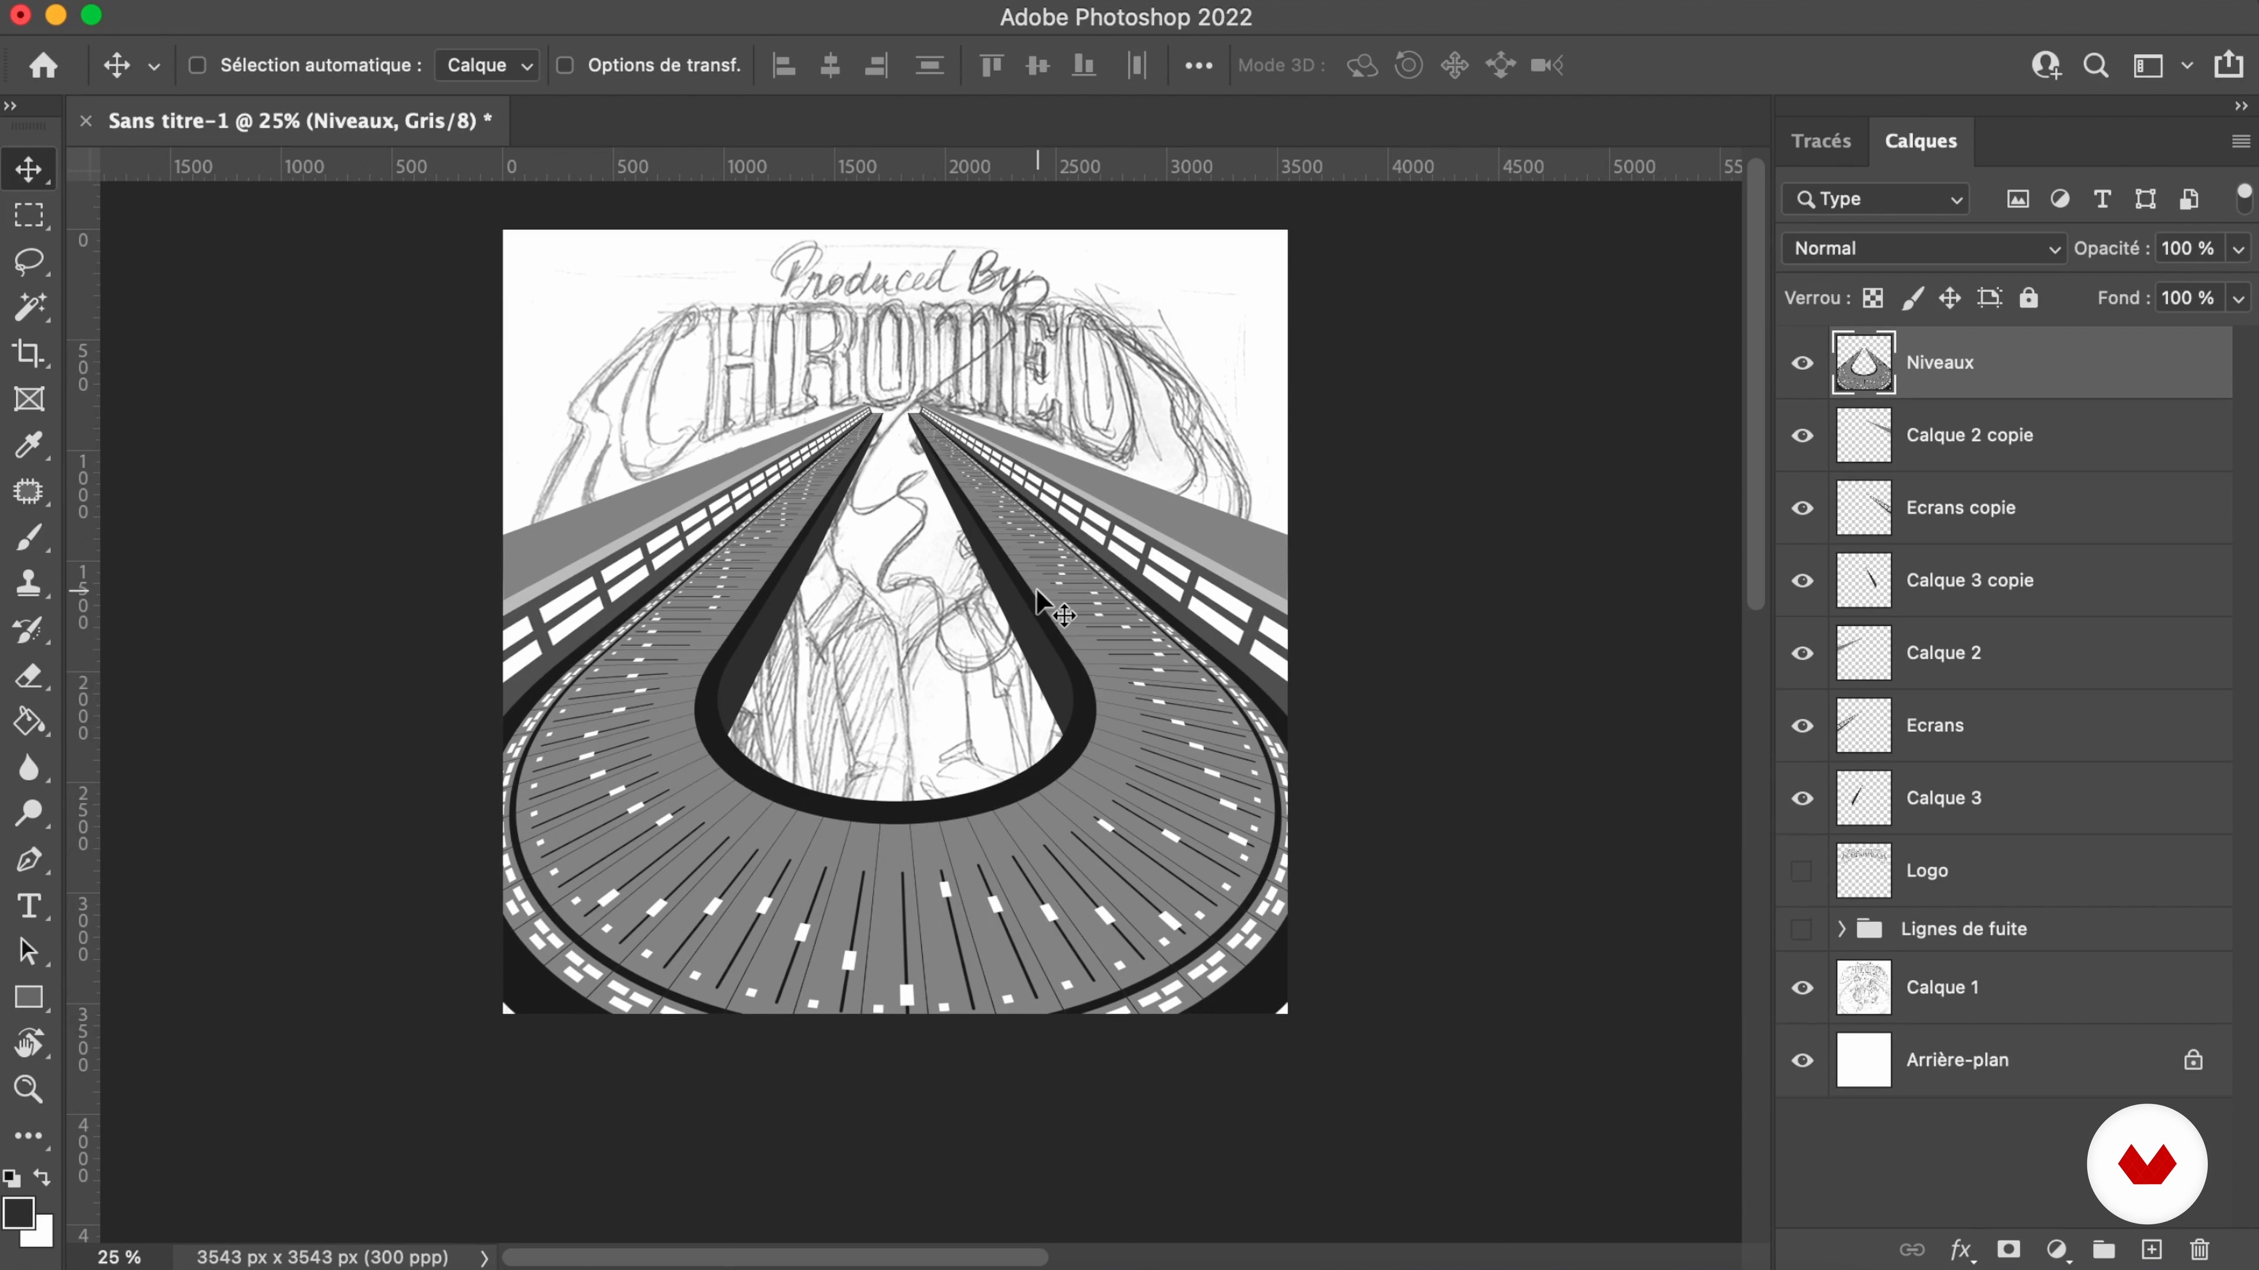Show the Lignes de fuite group
The width and height of the screenshot is (2259, 1270).
(x=1801, y=929)
